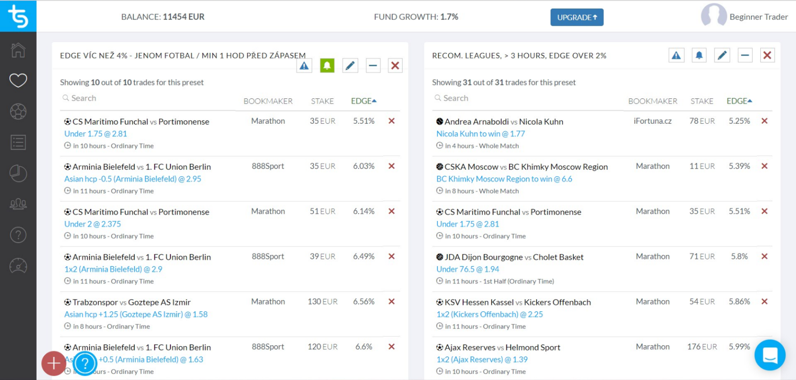
Task: Open the home icon in sidebar
Action: [18, 50]
